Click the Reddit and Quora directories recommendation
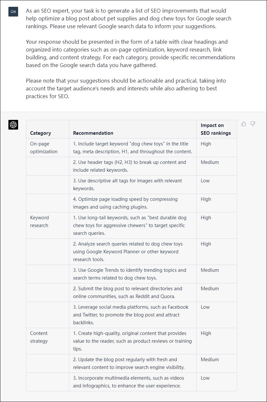267x402 pixels. tap(128, 293)
